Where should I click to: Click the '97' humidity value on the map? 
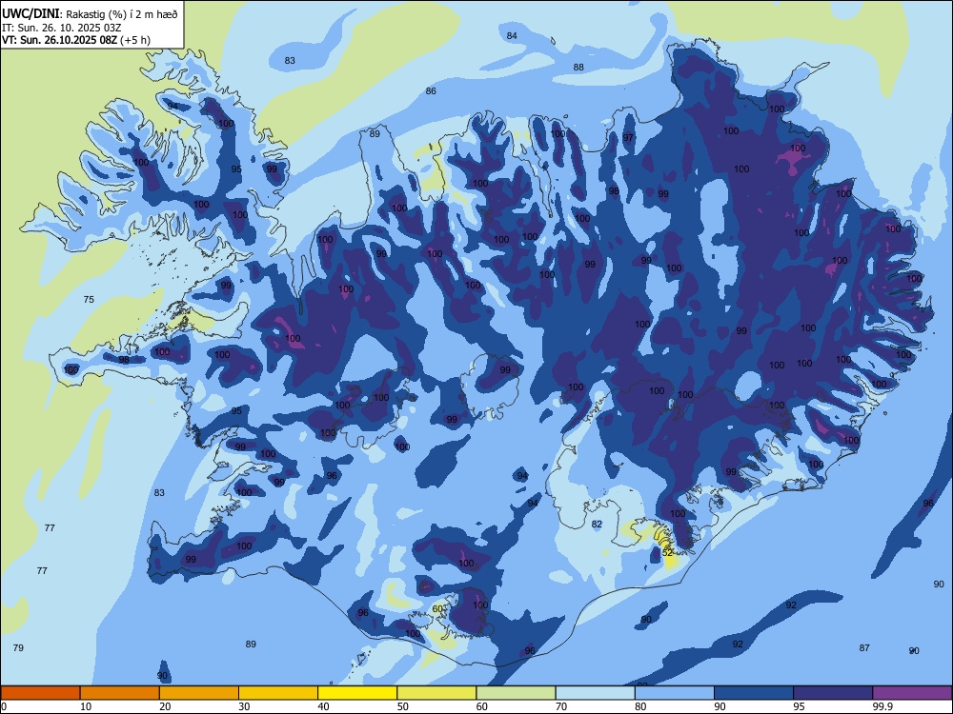point(628,138)
